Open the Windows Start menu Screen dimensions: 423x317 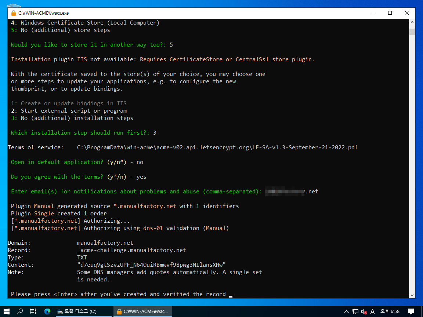[7, 311]
